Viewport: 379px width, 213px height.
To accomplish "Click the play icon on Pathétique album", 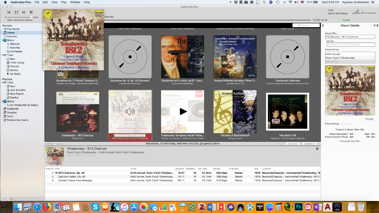I will [x=183, y=111].
